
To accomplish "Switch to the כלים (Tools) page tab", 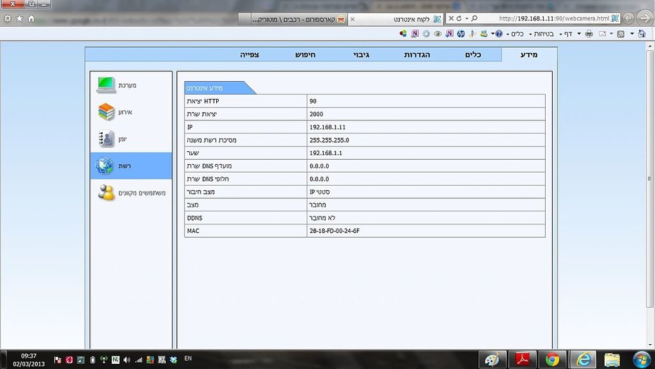I will pyautogui.click(x=473, y=55).
